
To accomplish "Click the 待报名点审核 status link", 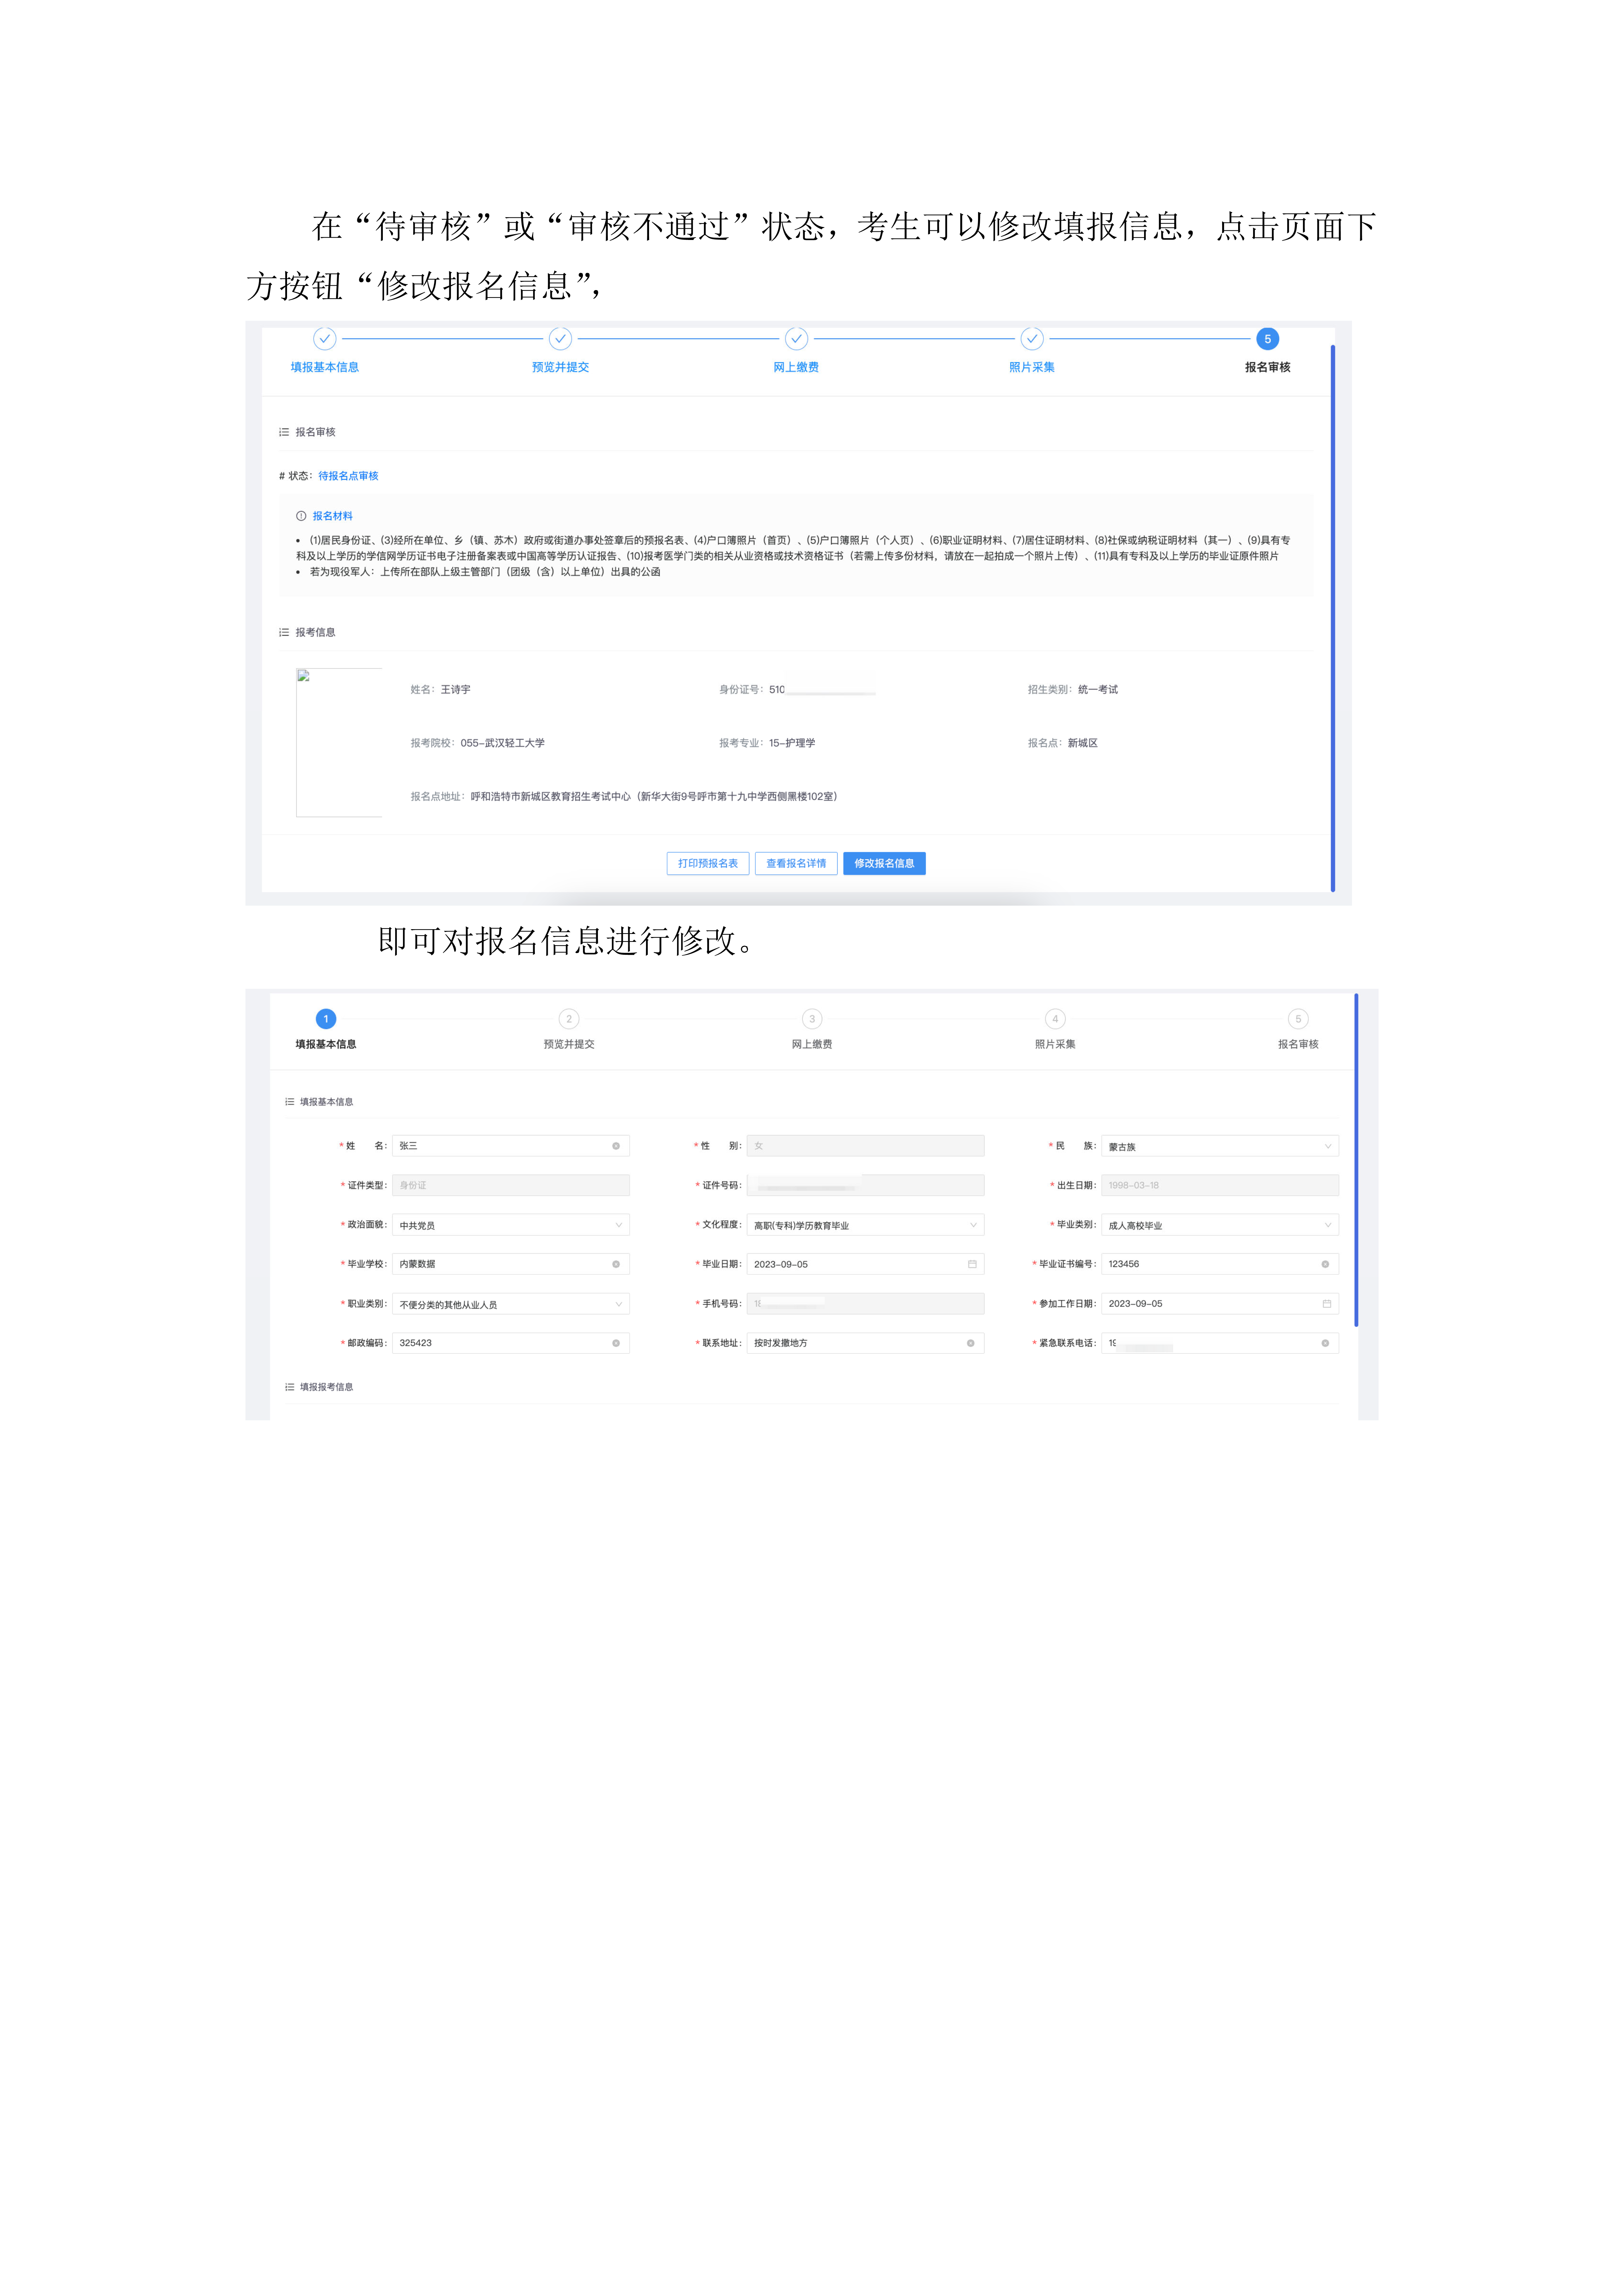I will [348, 476].
